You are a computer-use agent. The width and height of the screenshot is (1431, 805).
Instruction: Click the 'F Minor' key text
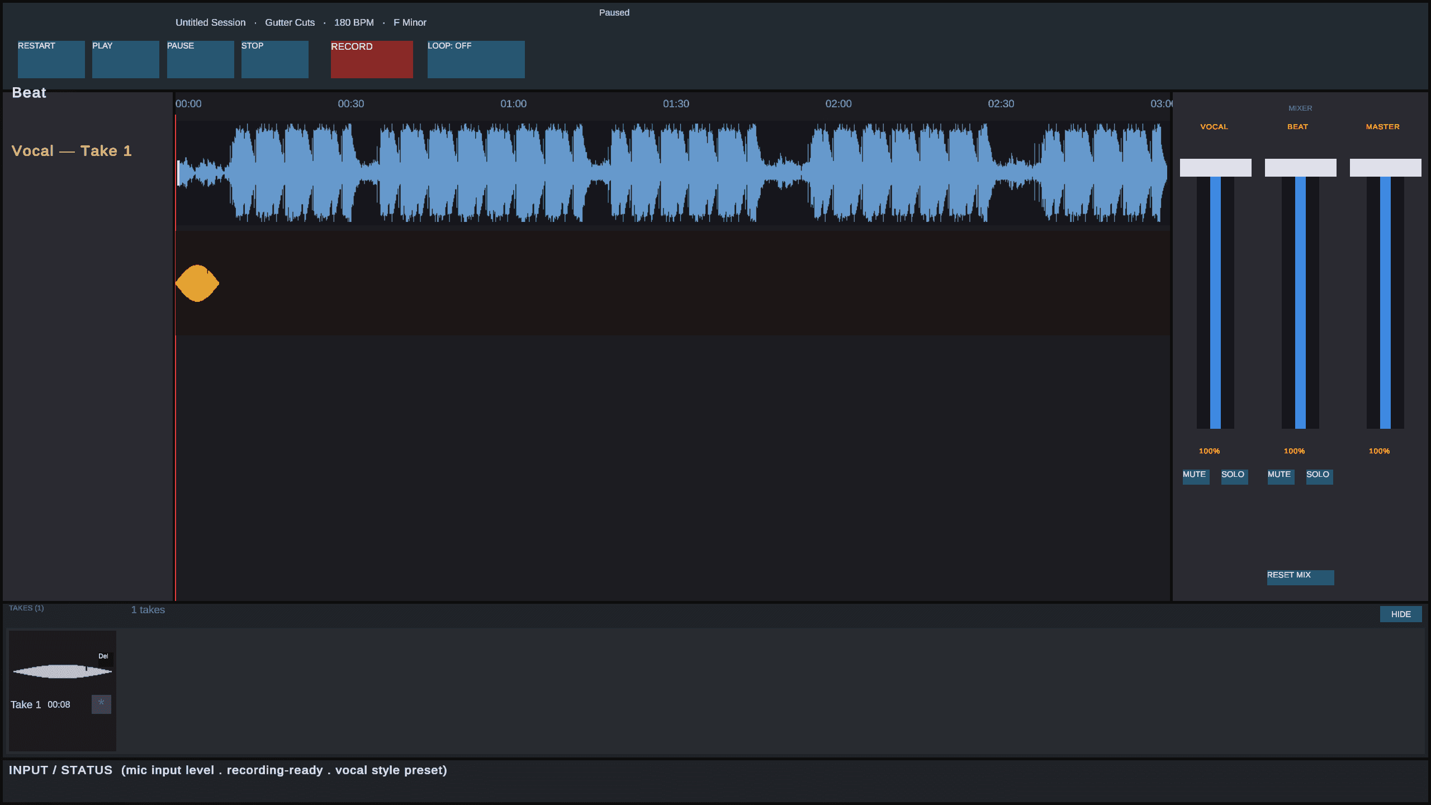pos(410,22)
